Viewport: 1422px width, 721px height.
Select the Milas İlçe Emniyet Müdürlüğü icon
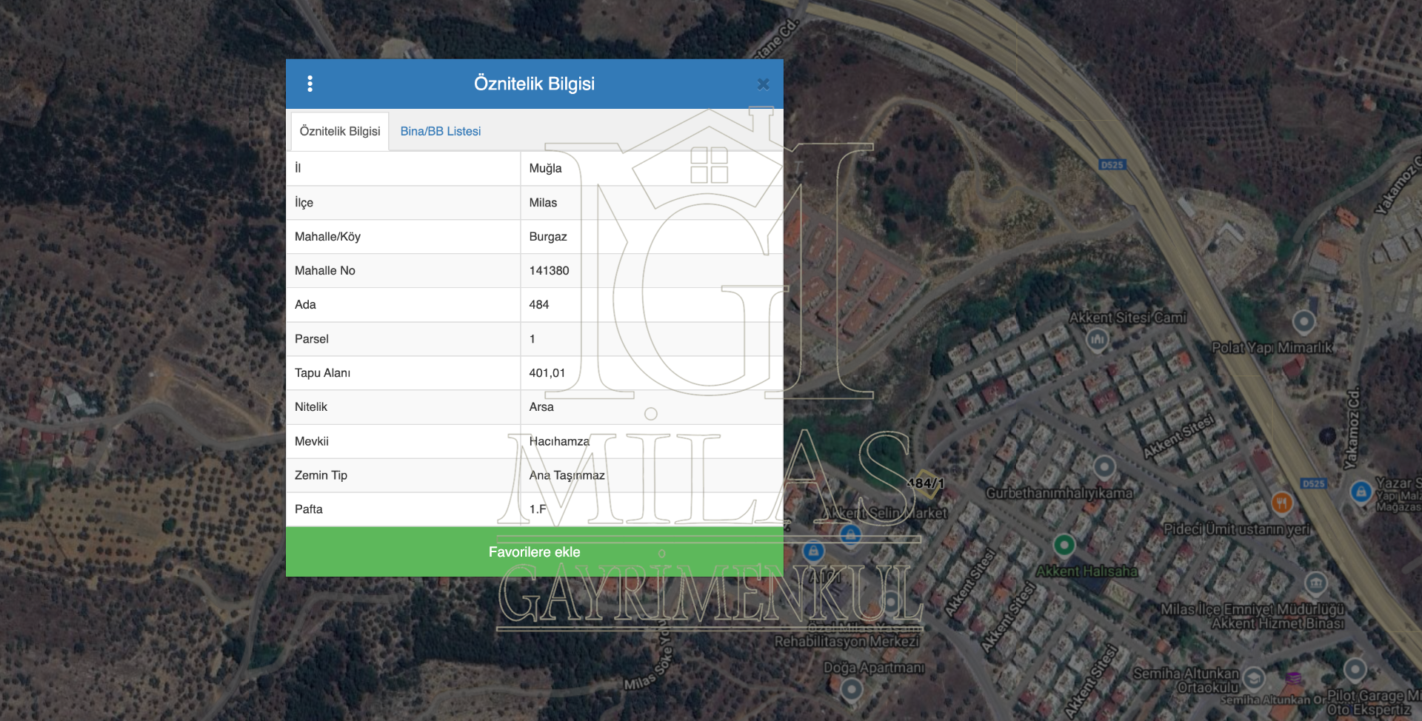pyautogui.click(x=1315, y=583)
